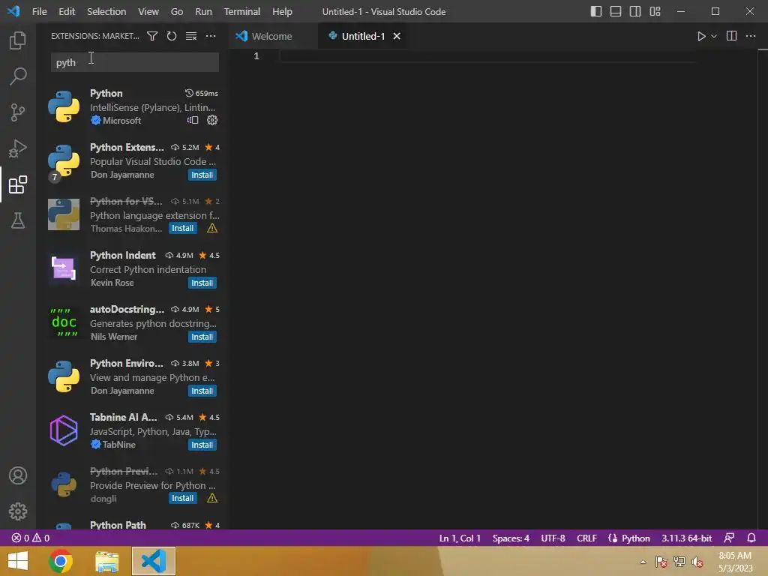The height and width of the screenshot is (576, 768).
Task: Open the Manage gear in activity bar
Action: pyautogui.click(x=18, y=511)
